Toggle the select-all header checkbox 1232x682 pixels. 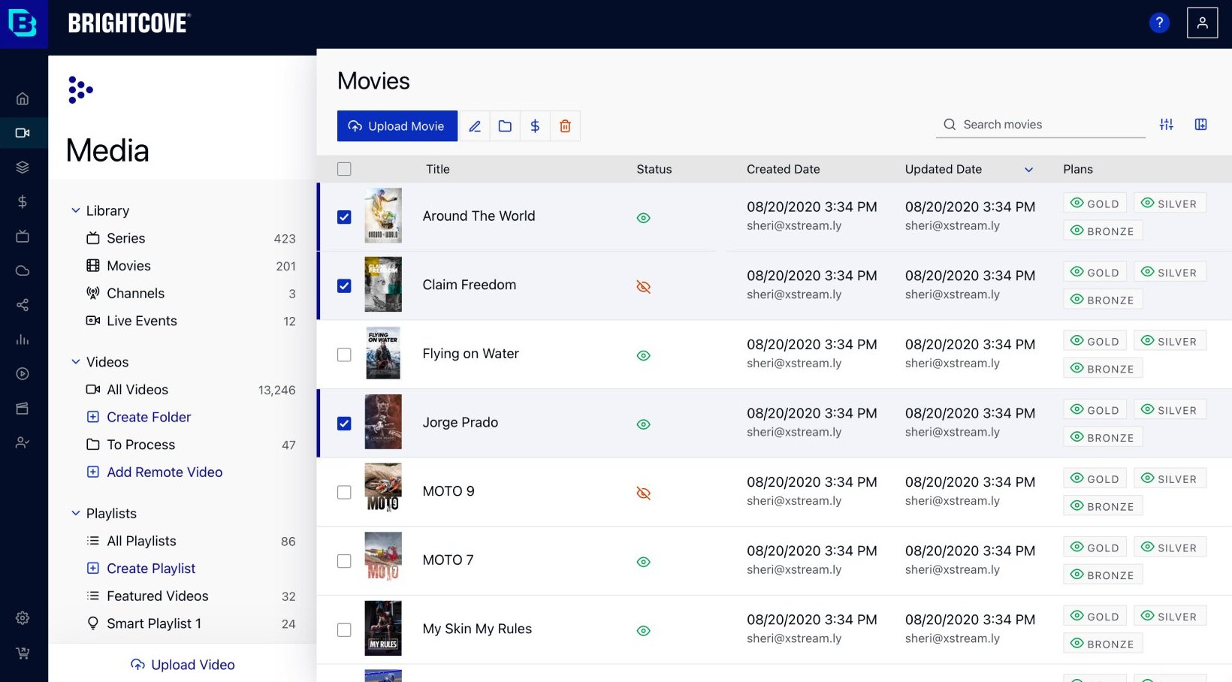[x=344, y=169]
